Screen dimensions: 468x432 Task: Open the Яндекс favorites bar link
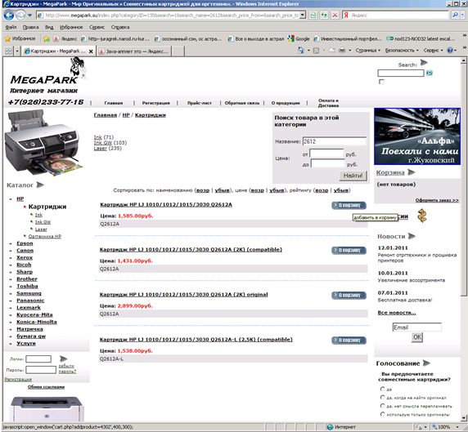[65, 38]
